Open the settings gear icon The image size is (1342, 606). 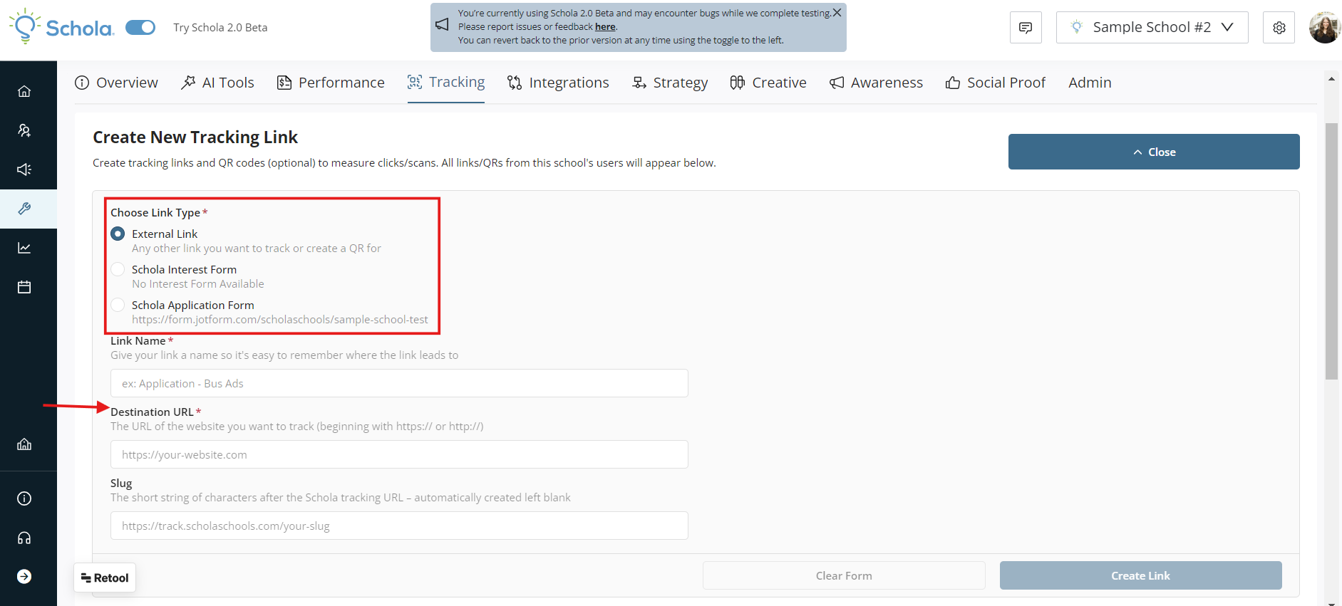coord(1279,28)
